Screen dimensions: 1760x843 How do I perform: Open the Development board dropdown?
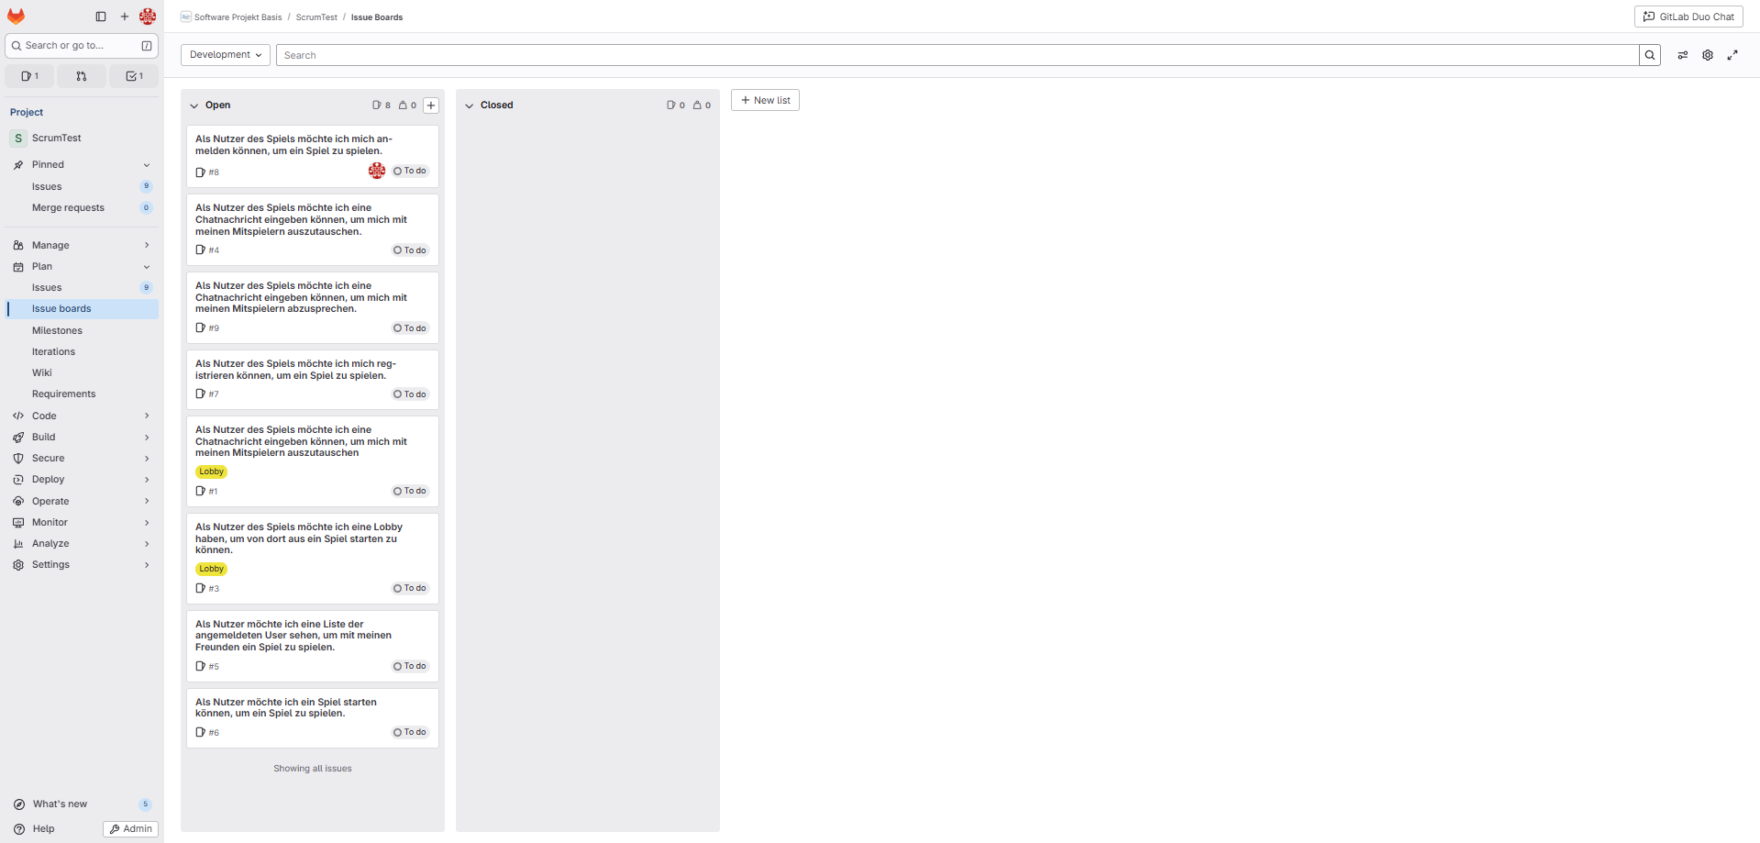click(226, 55)
